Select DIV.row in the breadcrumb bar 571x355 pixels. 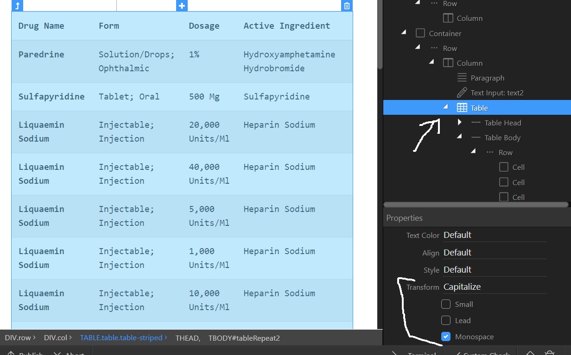[x=18, y=338]
